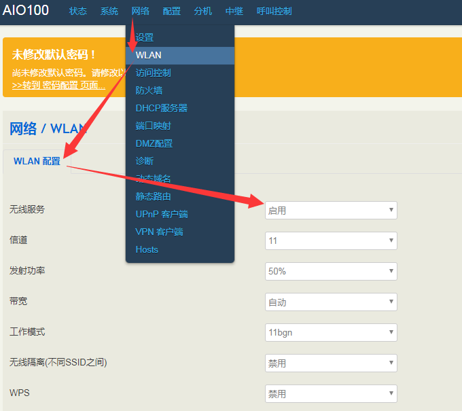Click the WPS field label

click(x=20, y=393)
